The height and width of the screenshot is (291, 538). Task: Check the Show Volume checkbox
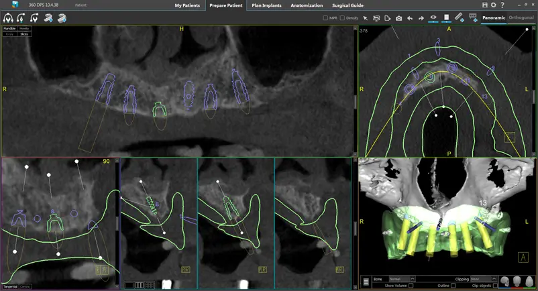coord(411,286)
